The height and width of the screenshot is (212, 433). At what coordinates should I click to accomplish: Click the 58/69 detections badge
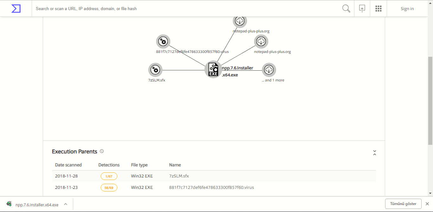(109, 188)
